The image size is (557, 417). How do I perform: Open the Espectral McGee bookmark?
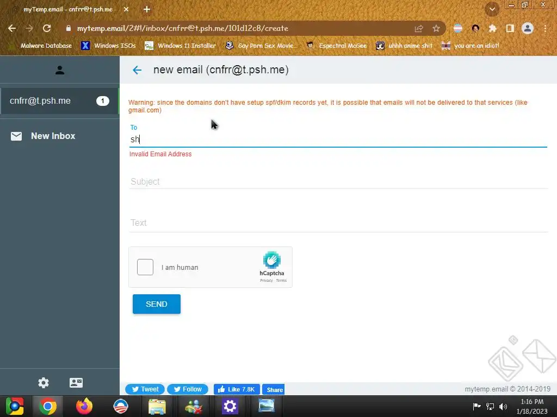click(x=337, y=46)
